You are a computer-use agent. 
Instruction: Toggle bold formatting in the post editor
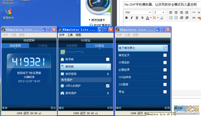click(126, 18)
